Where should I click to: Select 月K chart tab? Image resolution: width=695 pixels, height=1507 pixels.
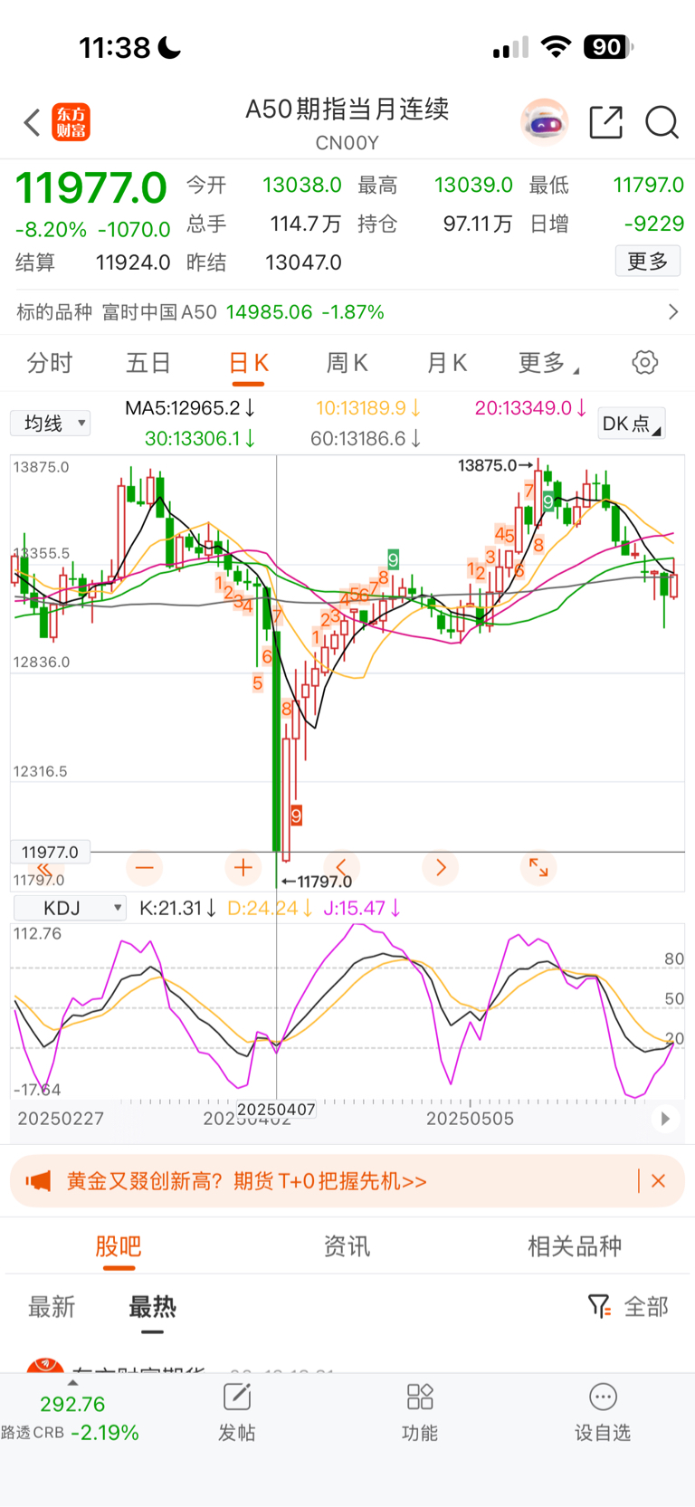tap(447, 363)
